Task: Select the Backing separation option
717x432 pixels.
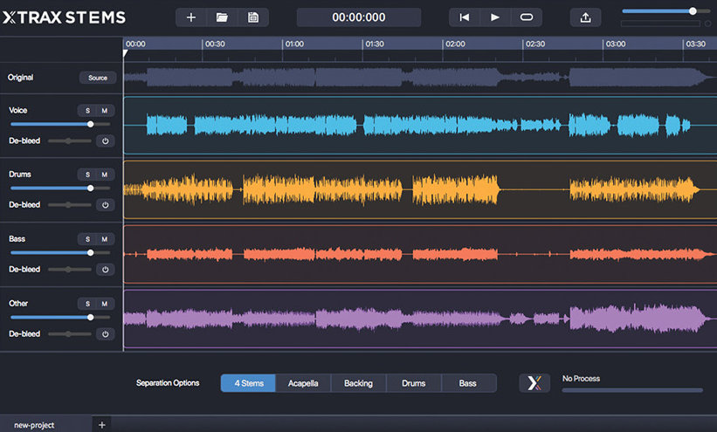Action: 358,383
